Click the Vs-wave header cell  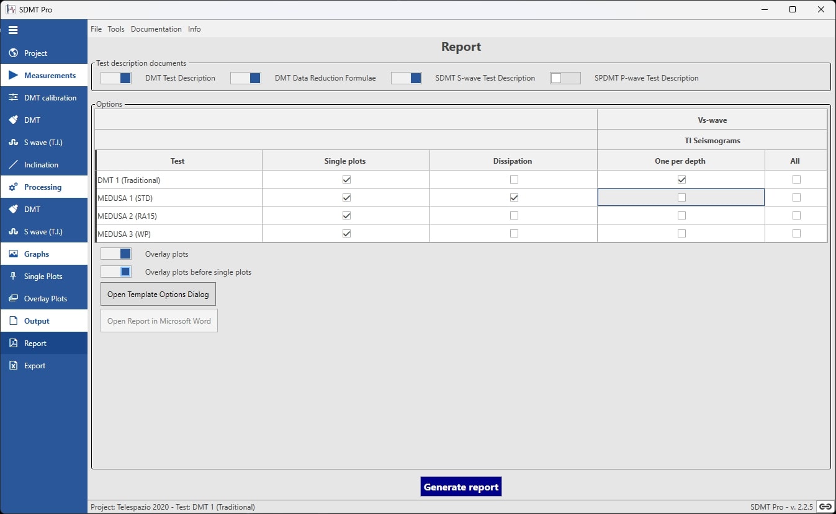712,120
